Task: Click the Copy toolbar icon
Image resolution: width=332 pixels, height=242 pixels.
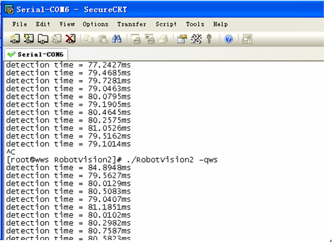Action: 89,39
